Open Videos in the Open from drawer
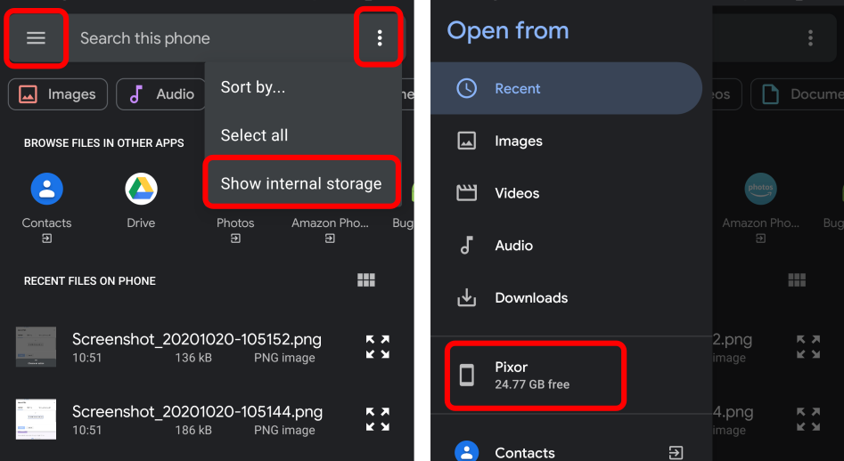 pyautogui.click(x=517, y=193)
